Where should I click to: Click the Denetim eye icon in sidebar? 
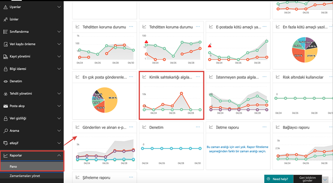5,81
